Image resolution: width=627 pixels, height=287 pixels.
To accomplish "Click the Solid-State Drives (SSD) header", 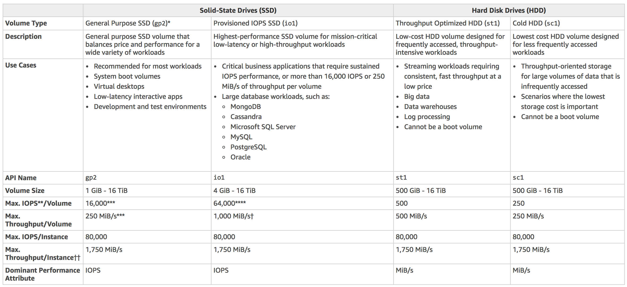I will (238, 10).
